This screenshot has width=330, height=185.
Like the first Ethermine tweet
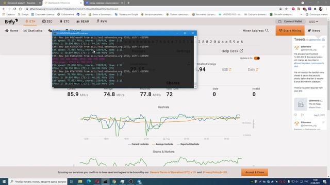click(x=295, y=115)
